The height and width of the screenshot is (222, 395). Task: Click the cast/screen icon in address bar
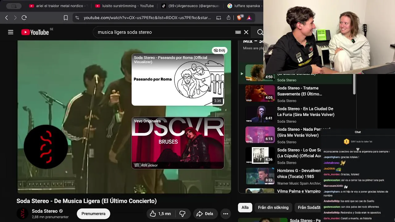click(218, 18)
